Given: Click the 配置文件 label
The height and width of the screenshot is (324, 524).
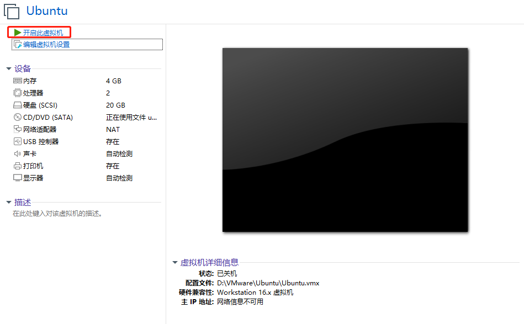Looking at the screenshot, I should coord(199,283).
